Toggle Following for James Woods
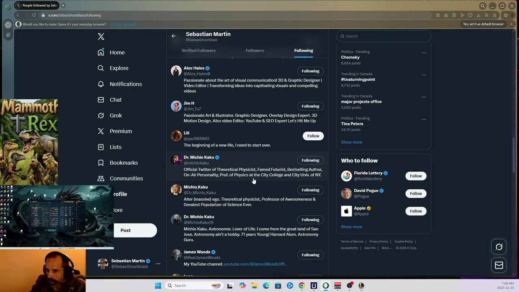The width and height of the screenshot is (519, 292). coord(310,255)
